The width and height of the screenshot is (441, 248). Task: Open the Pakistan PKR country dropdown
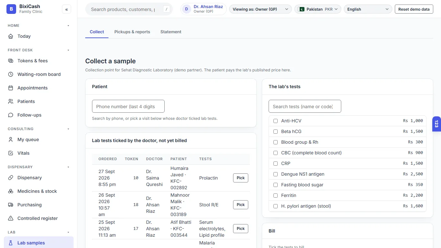click(318, 9)
